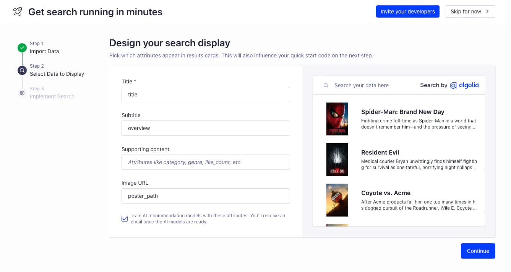Go to Import Data step
The image size is (511, 272).
point(44,51)
